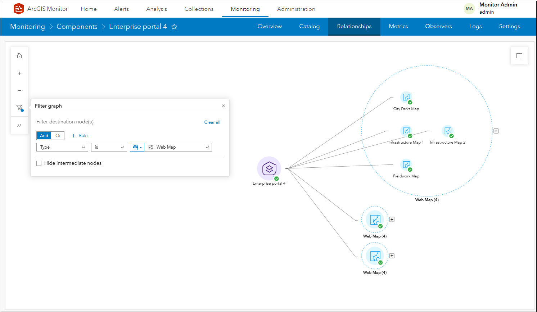Viewport: 537px width, 312px height.
Task: Click the City Parks Map label
Action: click(x=406, y=109)
